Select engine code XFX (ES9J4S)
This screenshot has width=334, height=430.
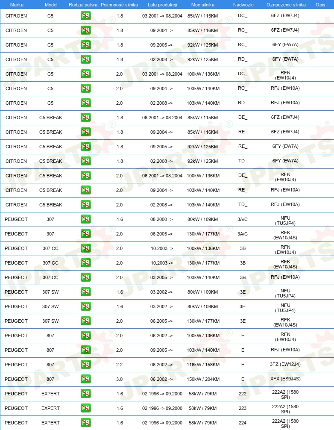[285, 379]
